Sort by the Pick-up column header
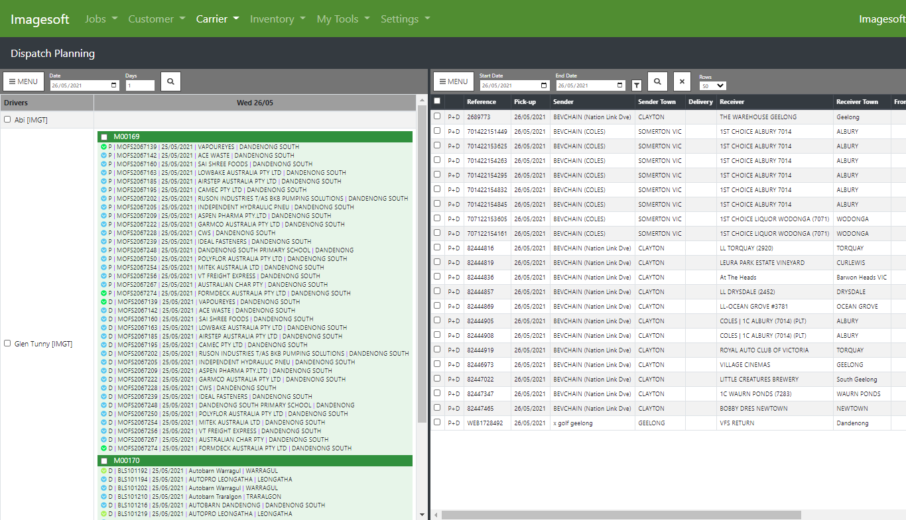The image size is (906, 520). [525, 102]
